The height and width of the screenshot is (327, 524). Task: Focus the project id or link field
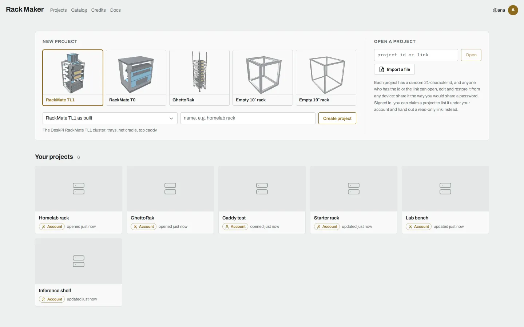coord(416,55)
